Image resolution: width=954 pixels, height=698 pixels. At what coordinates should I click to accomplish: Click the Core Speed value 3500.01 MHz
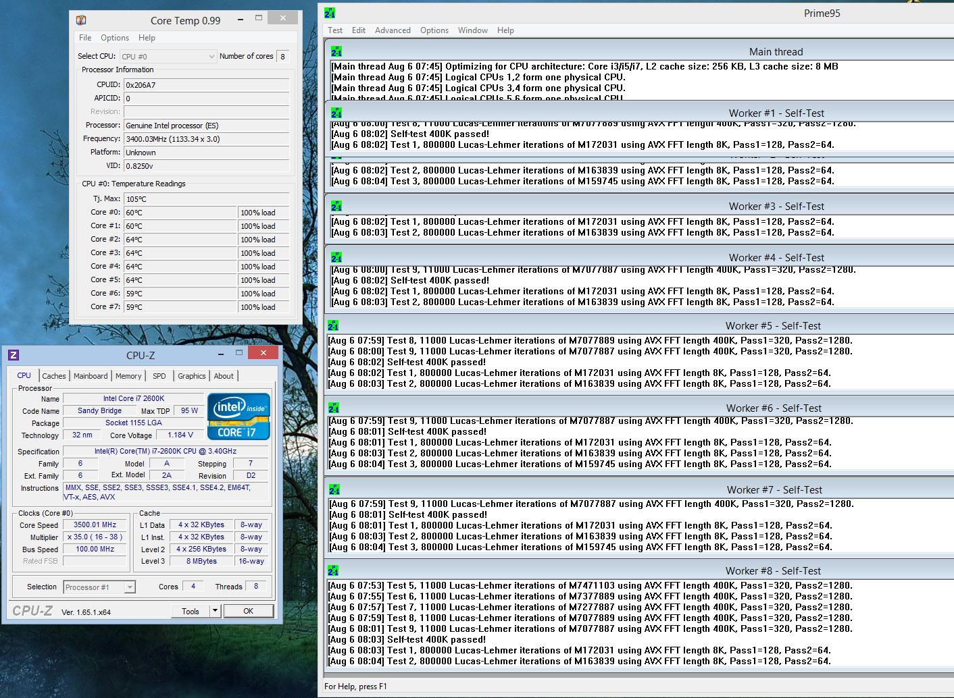pyautogui.click(x=95, y=525)
